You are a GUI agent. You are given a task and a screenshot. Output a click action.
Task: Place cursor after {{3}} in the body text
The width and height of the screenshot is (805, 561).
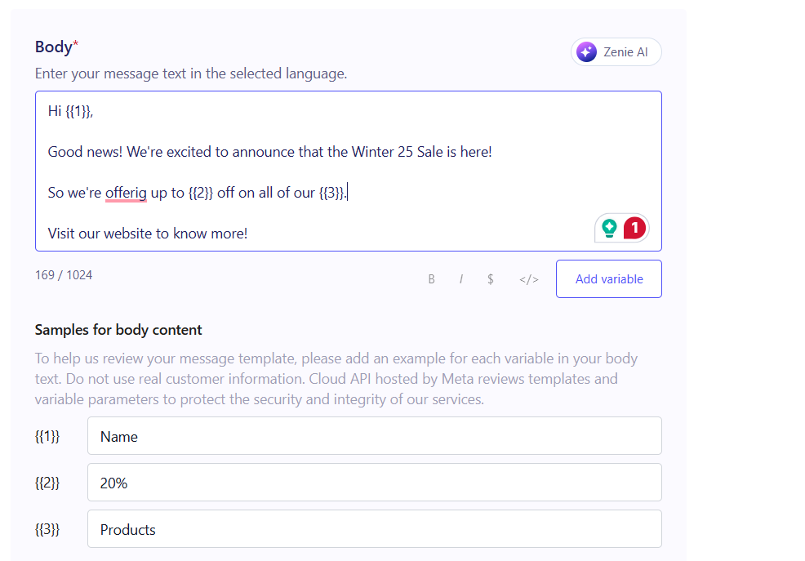pyautogui.click(x=346, y=193)
